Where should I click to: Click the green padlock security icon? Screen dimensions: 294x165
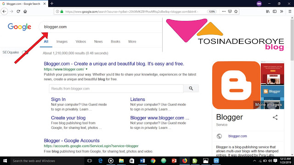(62, 11)
